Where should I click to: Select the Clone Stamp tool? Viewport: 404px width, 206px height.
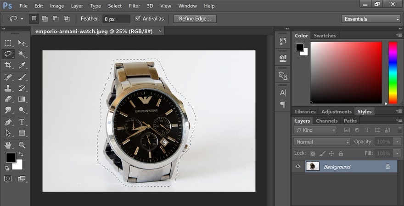pos(8,88)
